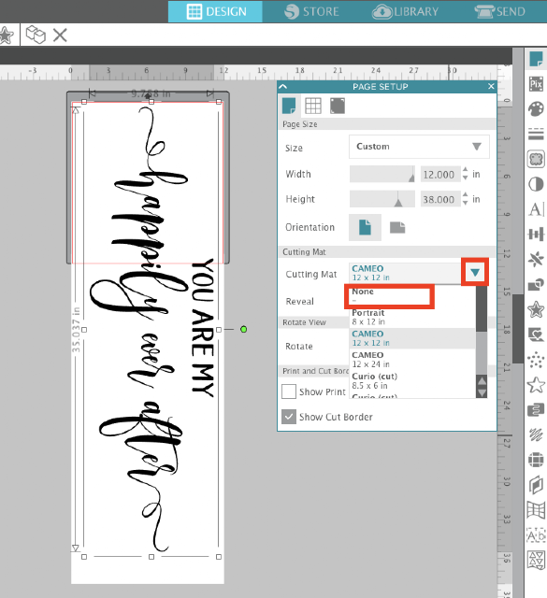Open the Warp grid panel icon

click(536, 510)
